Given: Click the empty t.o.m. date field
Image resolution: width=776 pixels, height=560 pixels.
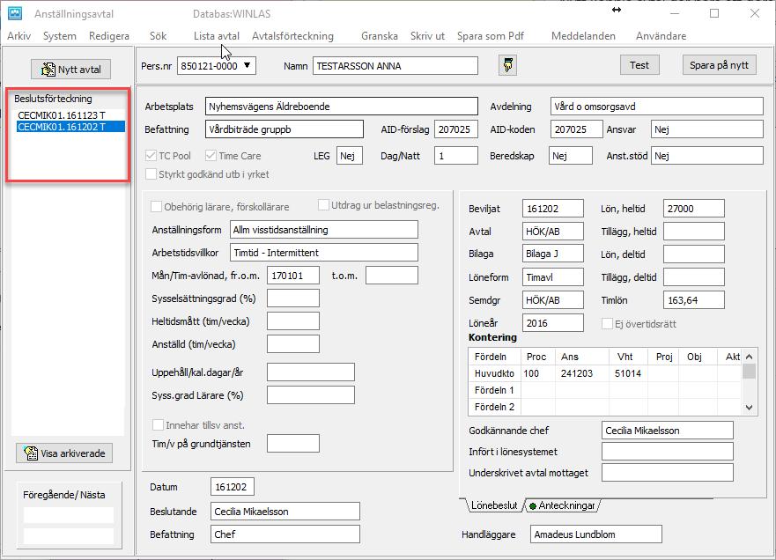Looking at the screenshot, I should pos(392,276).
